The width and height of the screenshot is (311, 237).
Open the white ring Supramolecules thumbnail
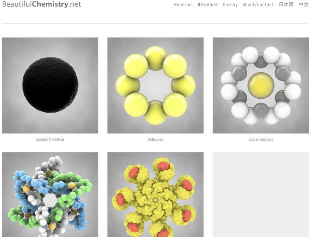pos(261,85)
